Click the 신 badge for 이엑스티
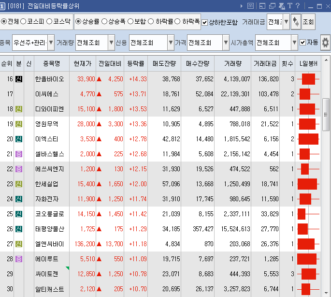 click(x=19, y=139)
